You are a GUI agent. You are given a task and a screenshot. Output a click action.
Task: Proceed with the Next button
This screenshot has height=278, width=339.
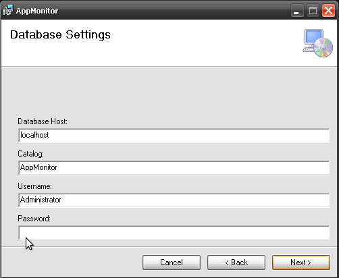point(301,262)
